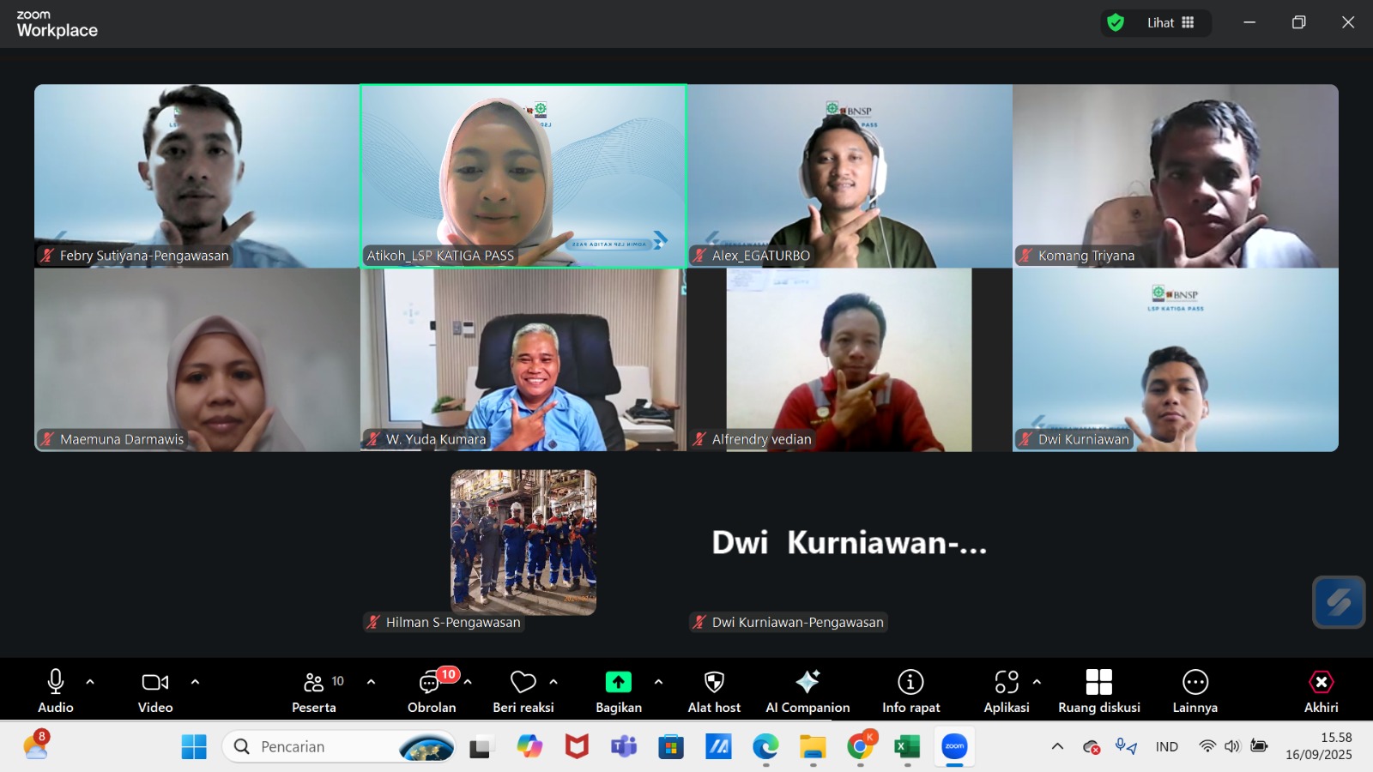Expand the Bagikan share options arrow
This screenshot has width=1373, height=772.
658,682
